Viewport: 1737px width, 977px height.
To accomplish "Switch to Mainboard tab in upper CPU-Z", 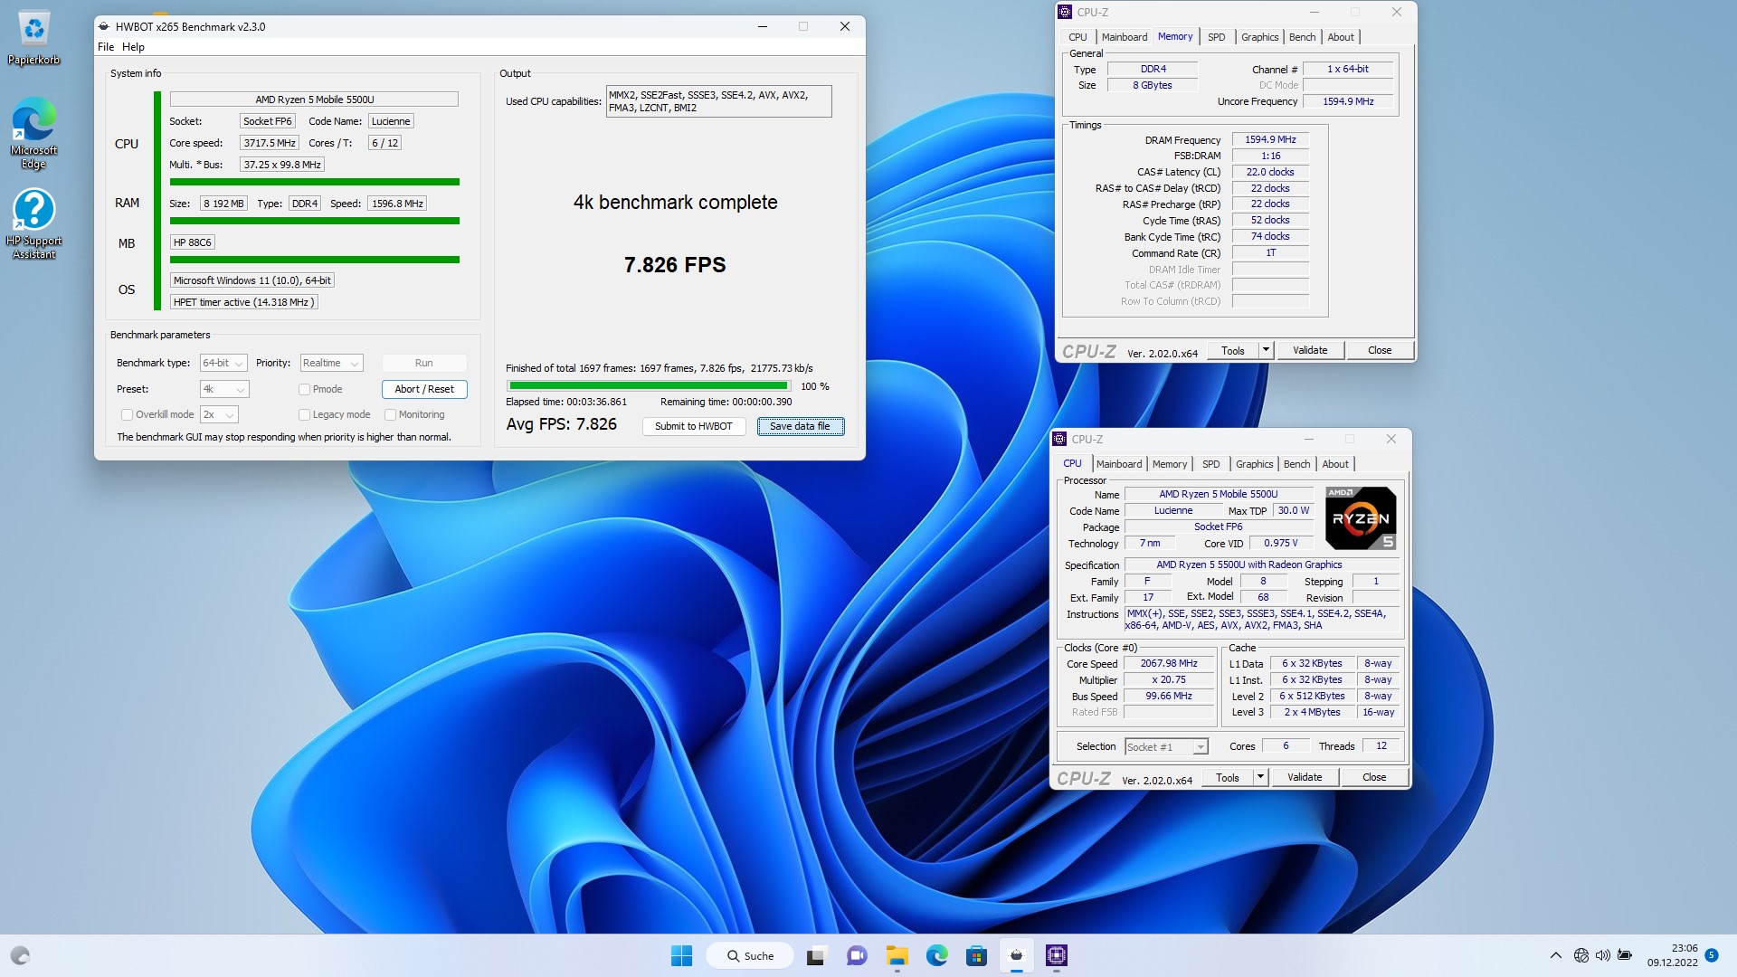I will tap(1124, 37).
